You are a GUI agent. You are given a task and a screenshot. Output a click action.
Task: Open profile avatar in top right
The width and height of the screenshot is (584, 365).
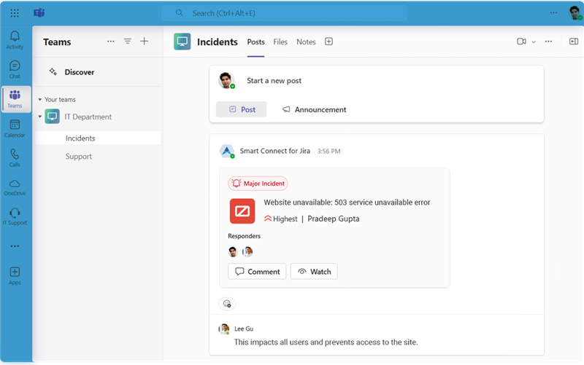click(575, 13)
